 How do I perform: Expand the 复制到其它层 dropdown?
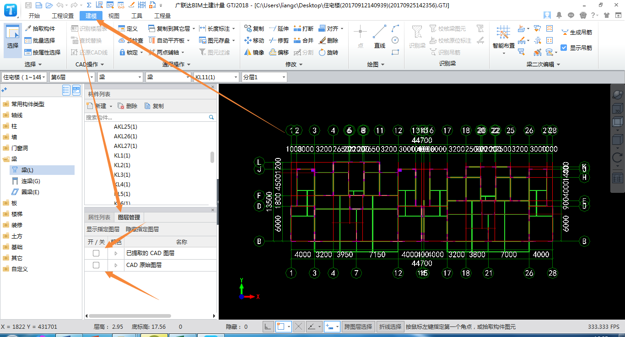tap(194, 28)
